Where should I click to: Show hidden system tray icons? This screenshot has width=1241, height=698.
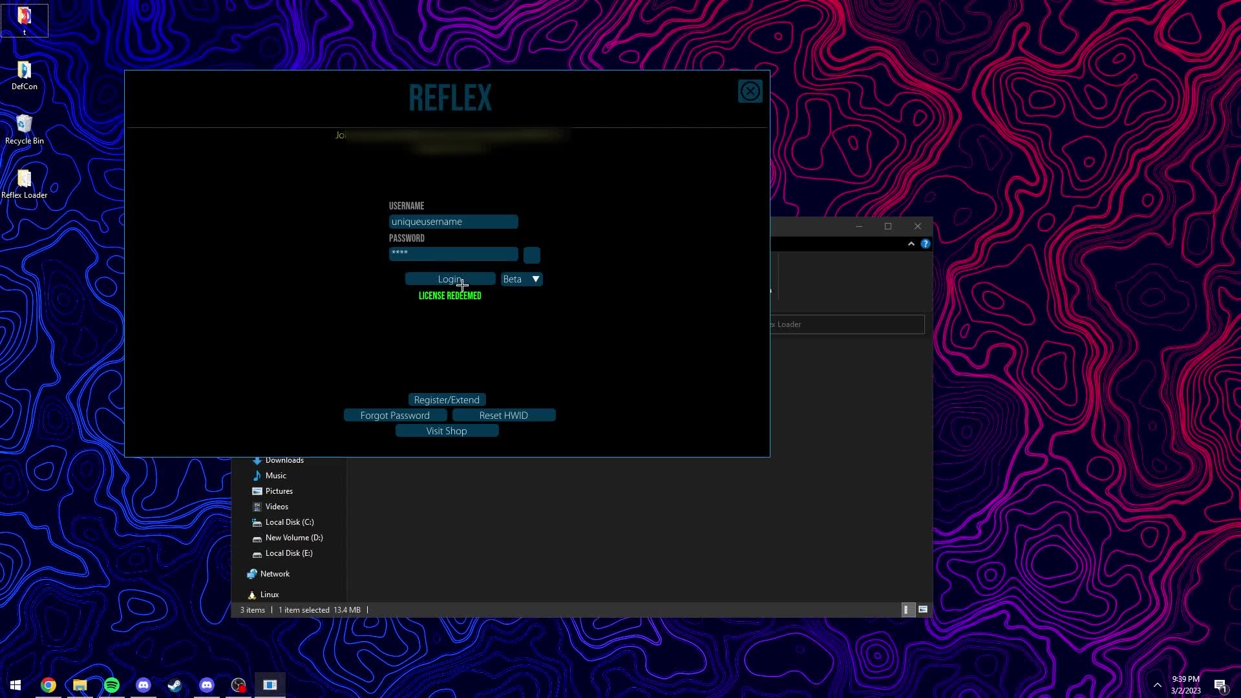1158,685
